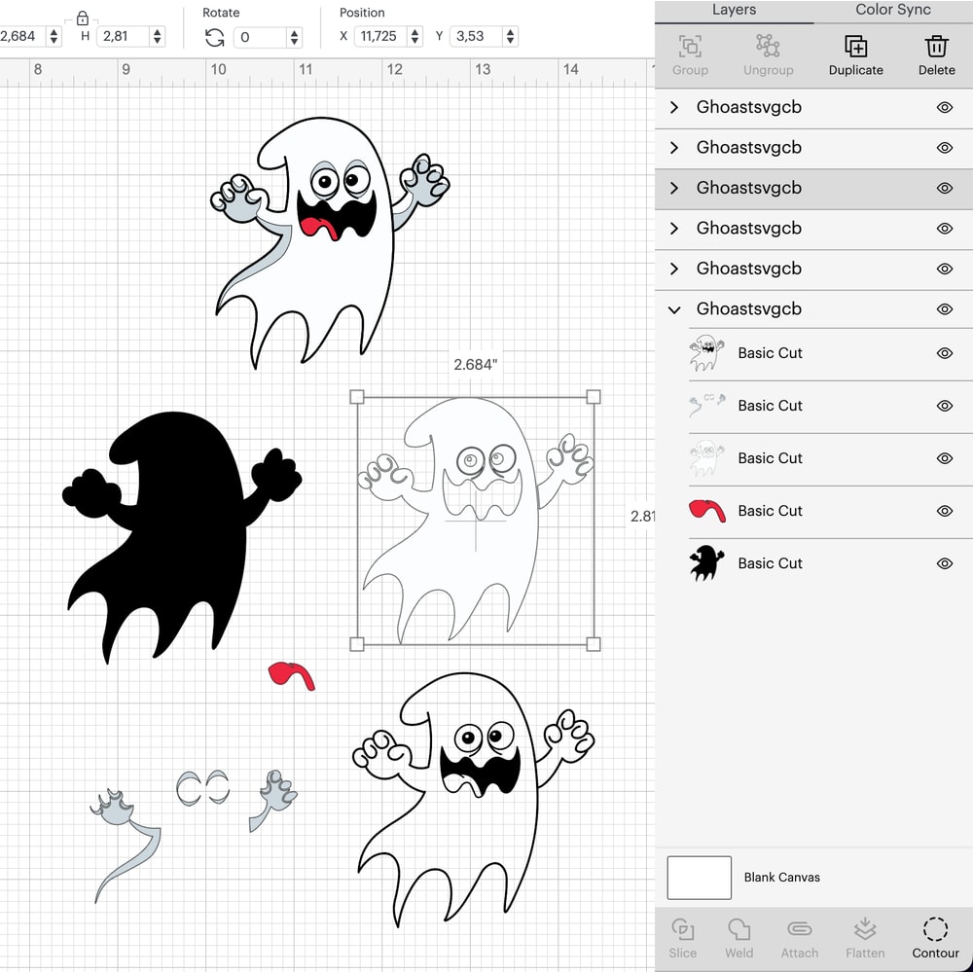Viewport: 973px width, 973px height.
Task: Expand the topmost Ghoastsvgcb group
Action: (674, 107)
